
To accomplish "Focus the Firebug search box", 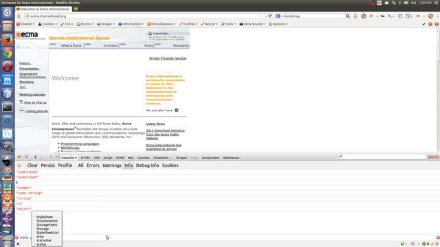I will 382,156.
